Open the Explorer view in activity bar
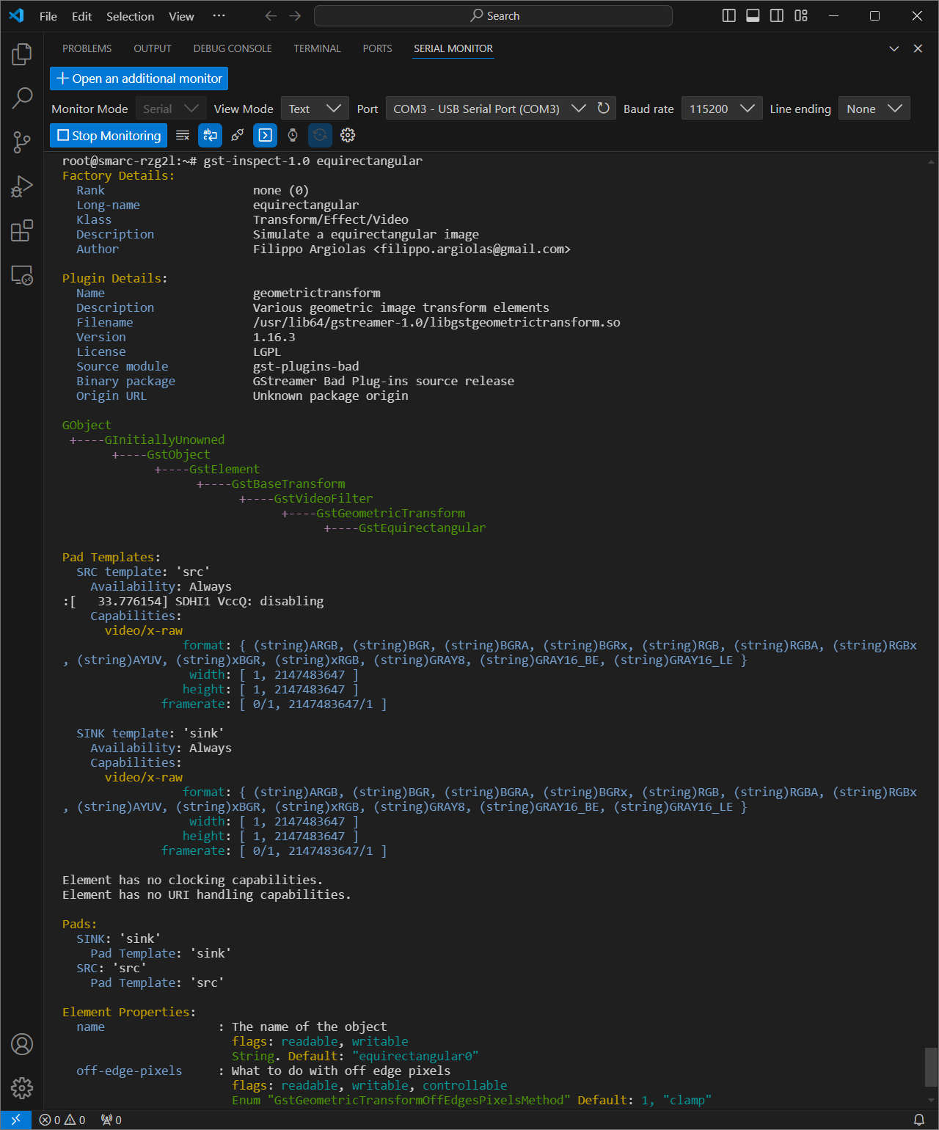The image size is (939, 1130). click(22, 54)
